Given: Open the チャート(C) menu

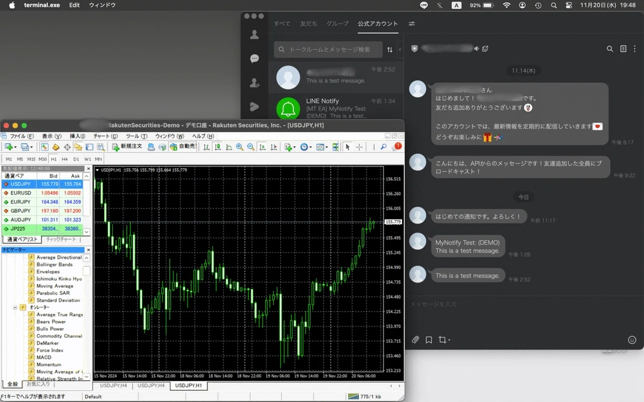Looking at the screenshot, I should click(x=105, y=136).
